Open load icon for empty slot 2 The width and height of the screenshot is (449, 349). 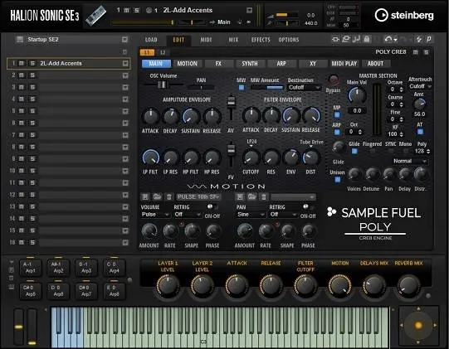125,75
